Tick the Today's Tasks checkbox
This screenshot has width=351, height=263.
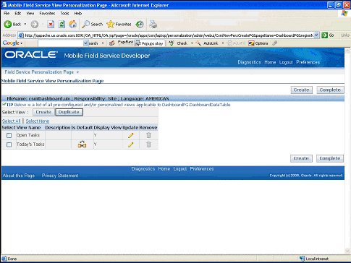click(9, 145)
